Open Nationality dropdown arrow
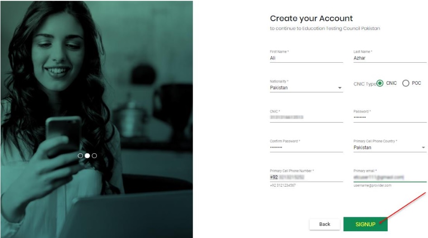The height and width of the screenshot is (238, 428). coord(340,88)
